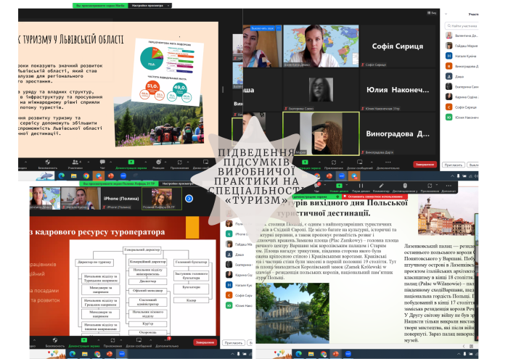The height and width of the screenshot is (359, 508).
Task: Open Participants in the top-left Zoom toolbar
Action: point(75,164)
